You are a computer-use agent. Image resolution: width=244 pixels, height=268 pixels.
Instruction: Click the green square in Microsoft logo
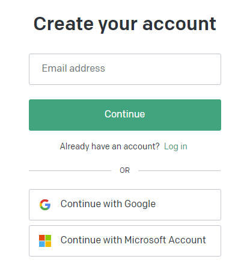coord(48,237)
